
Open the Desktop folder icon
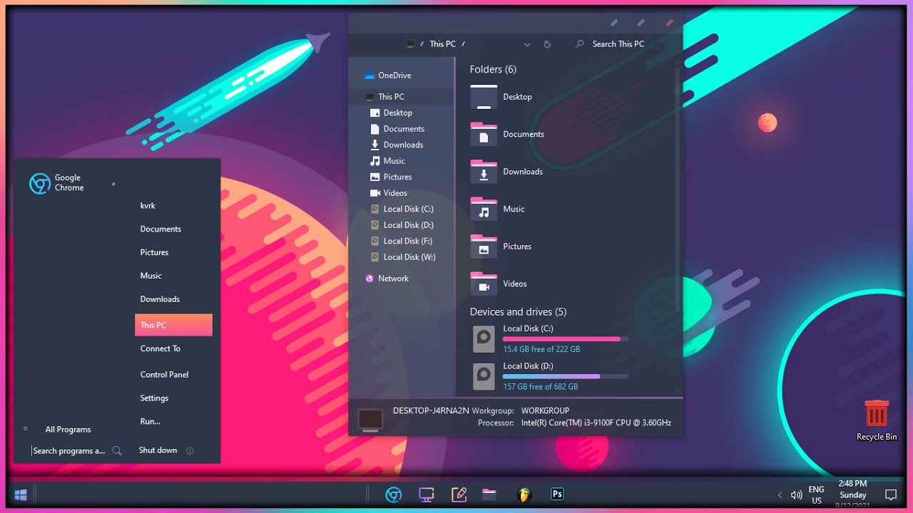click(484, 97)
